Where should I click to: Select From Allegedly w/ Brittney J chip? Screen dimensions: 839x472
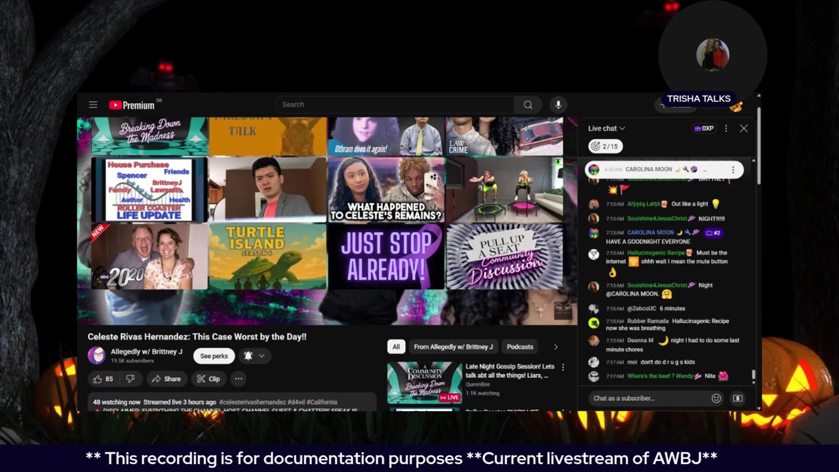pos(453,347)
